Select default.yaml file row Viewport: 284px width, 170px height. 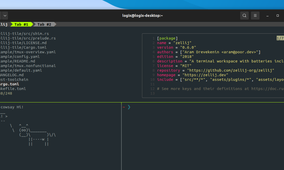pyautogui.click(x=21, y=70)
